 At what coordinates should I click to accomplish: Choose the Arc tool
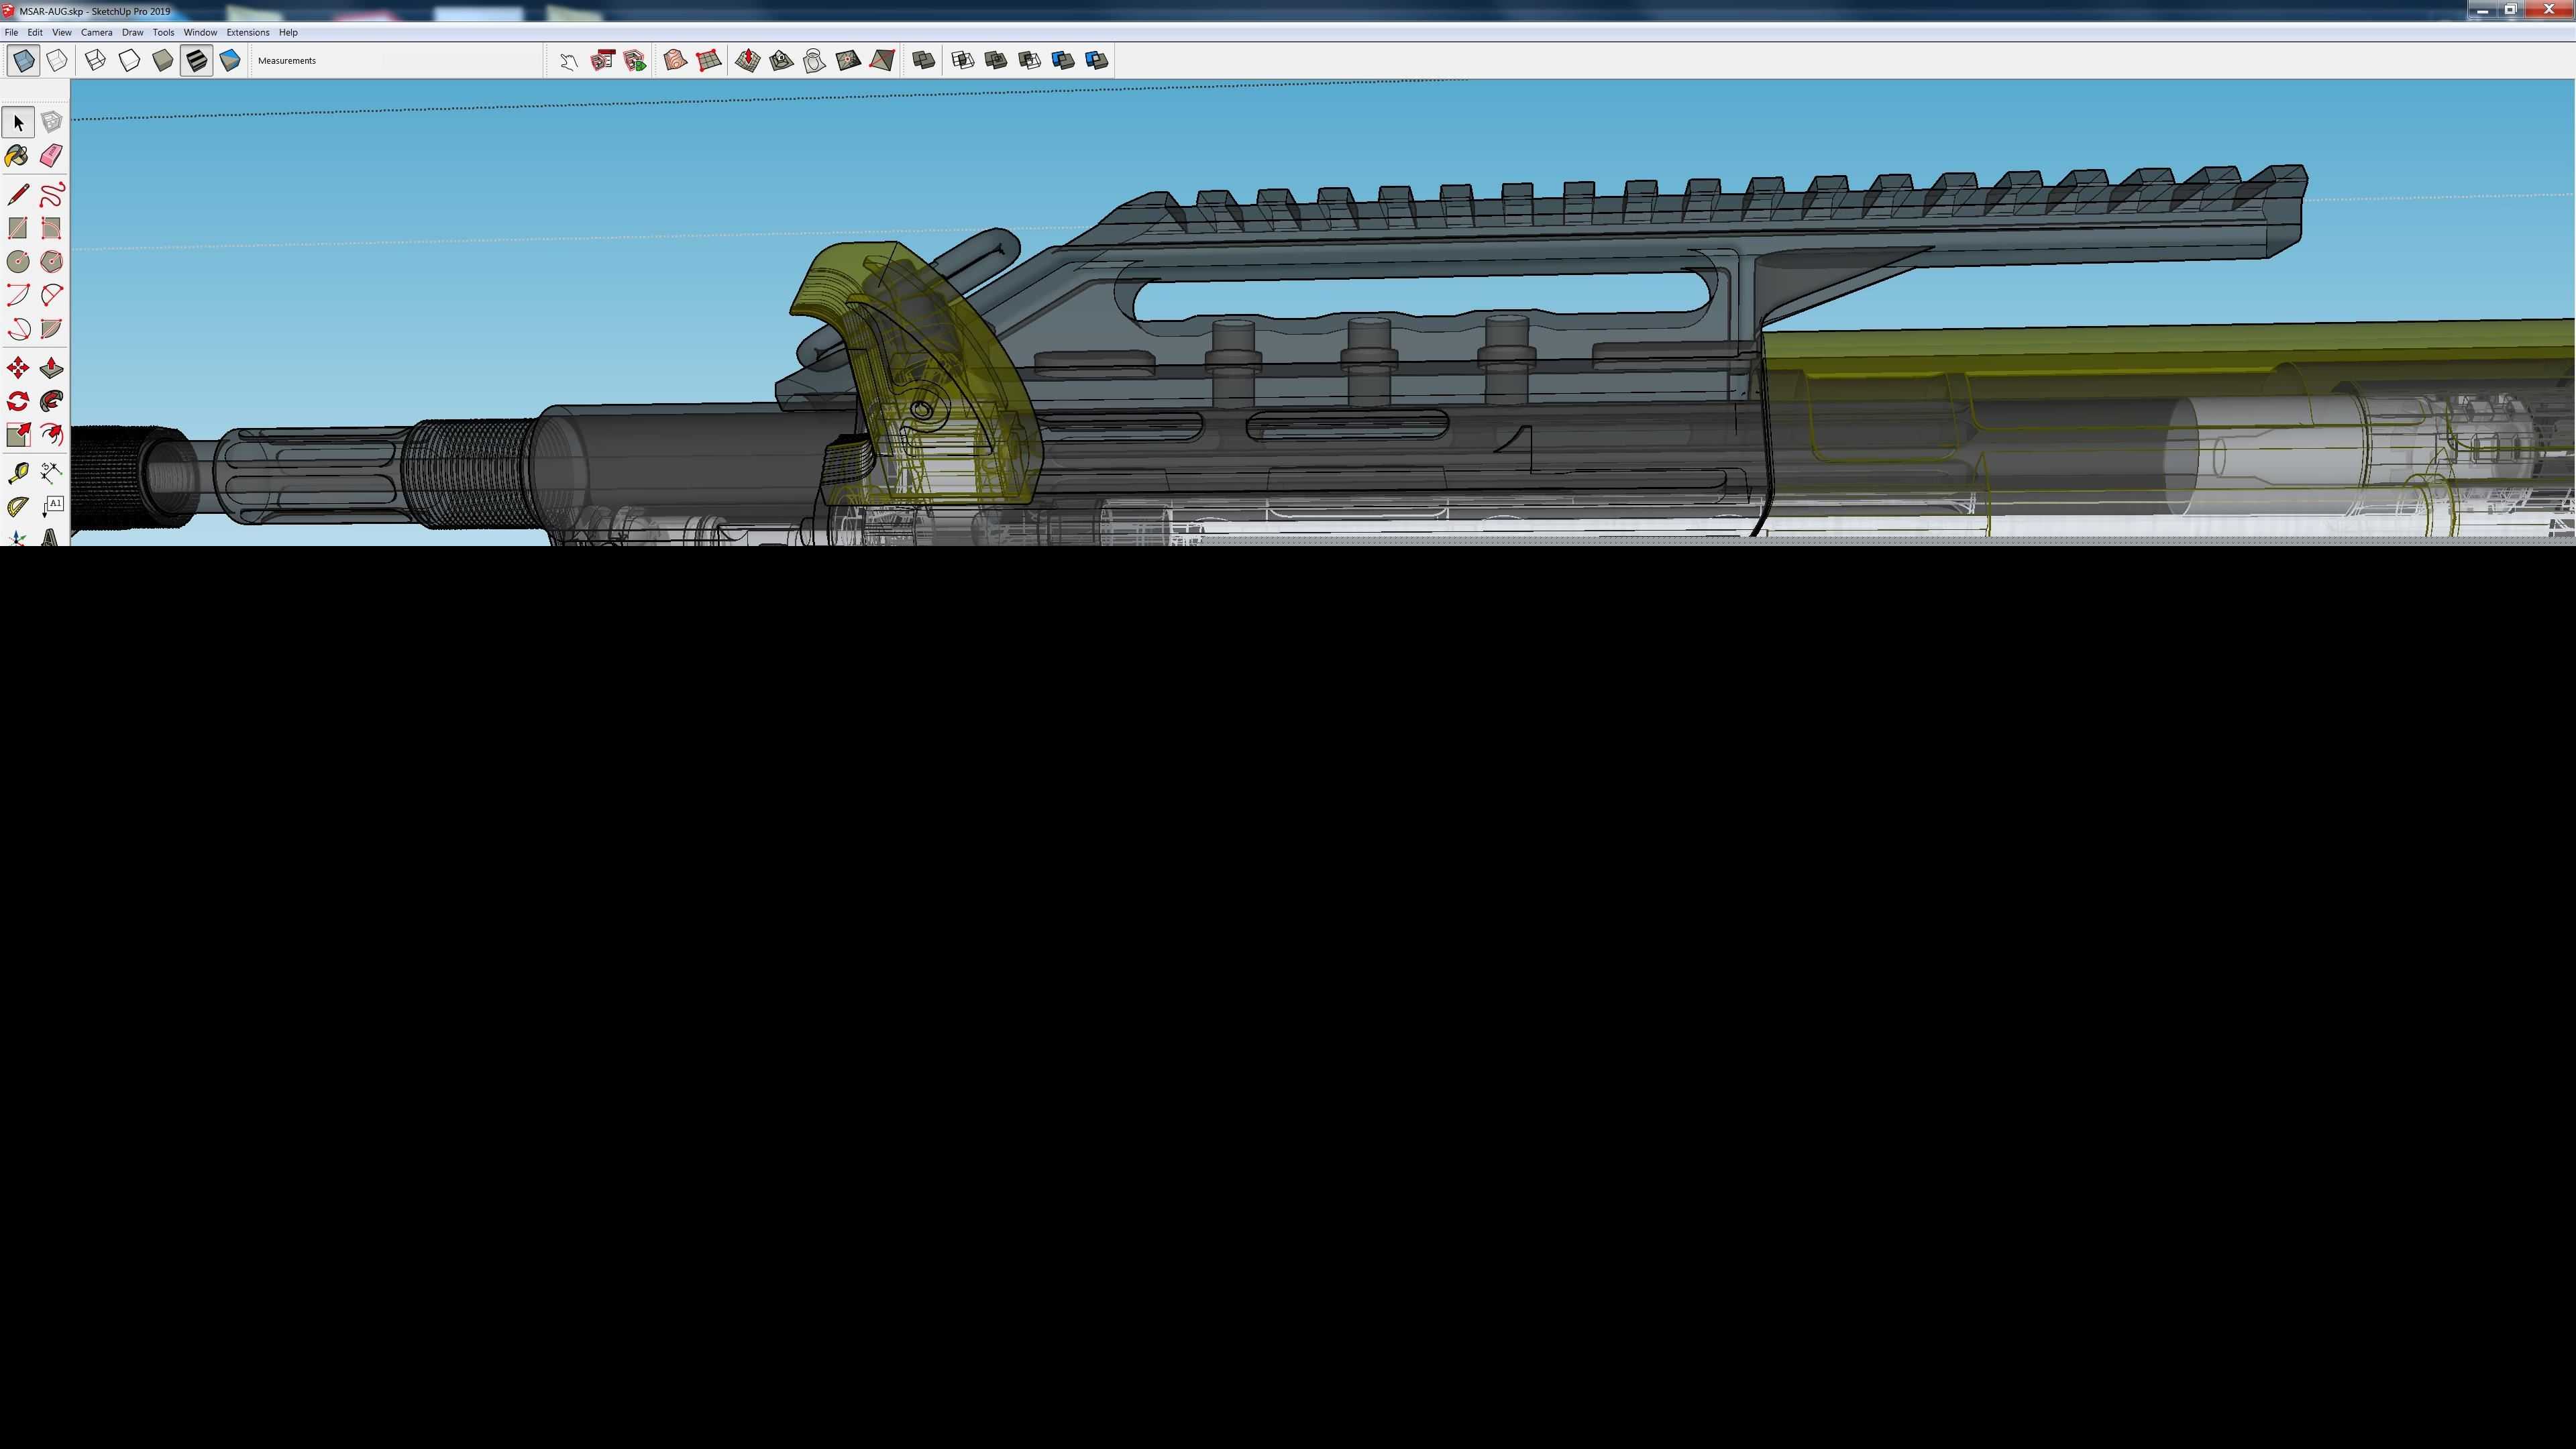pos(18,295)
